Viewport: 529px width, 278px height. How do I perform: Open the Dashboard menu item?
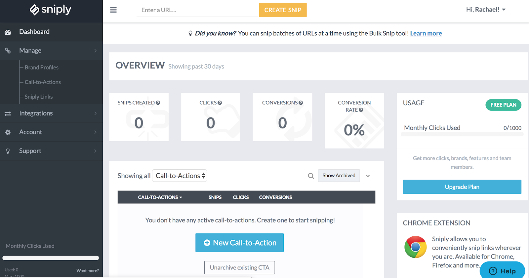[51, 32]
